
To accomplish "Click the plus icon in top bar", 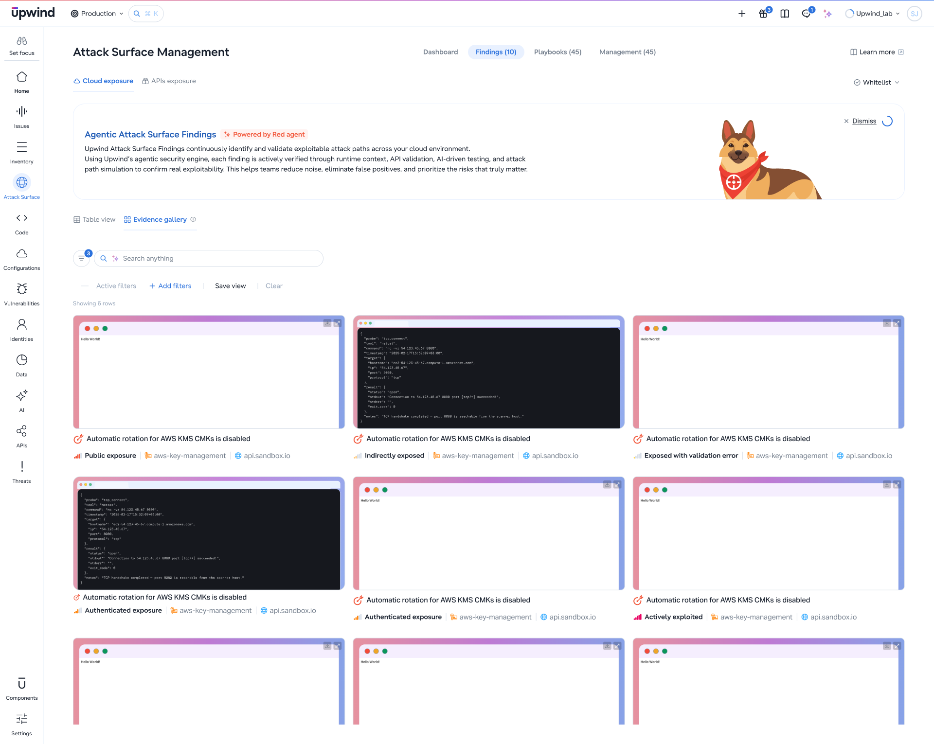I will (x=742, y=14).
